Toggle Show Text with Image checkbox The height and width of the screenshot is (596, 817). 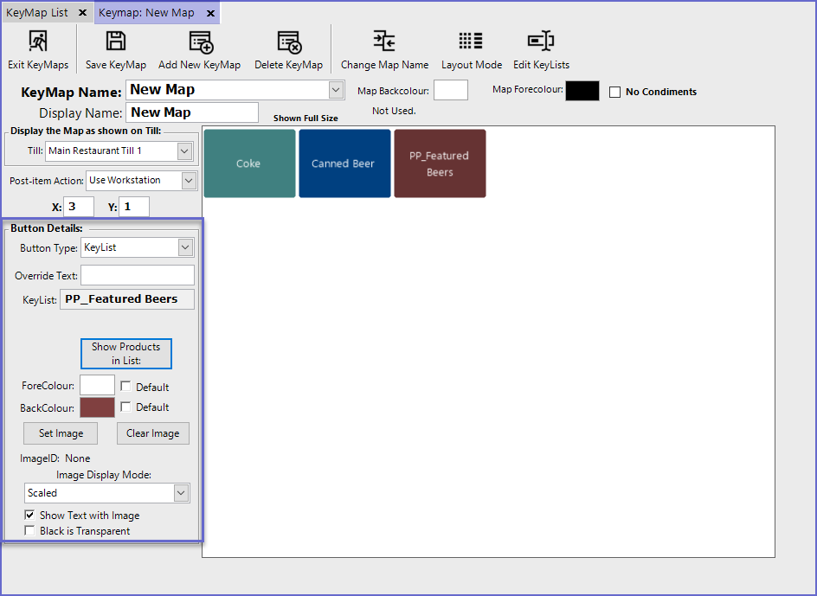pos(30,515)
